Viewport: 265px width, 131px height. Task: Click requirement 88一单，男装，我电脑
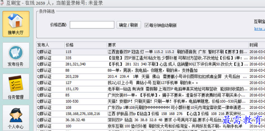[x=152, y=70]
